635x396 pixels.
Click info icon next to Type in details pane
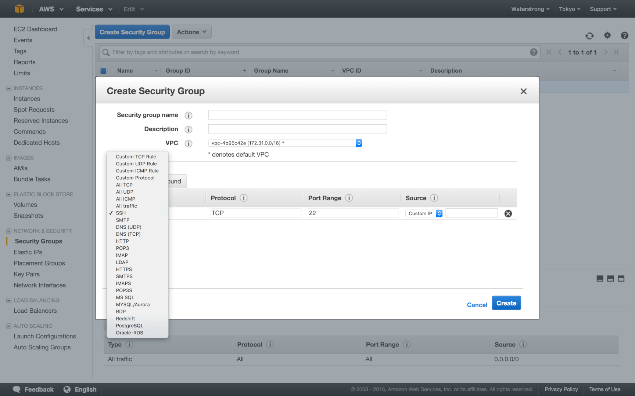click(x=129, y=344)
